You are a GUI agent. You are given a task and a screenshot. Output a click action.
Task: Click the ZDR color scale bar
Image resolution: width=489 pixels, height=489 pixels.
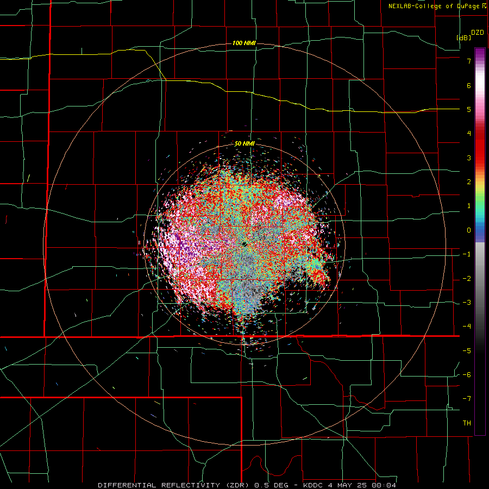coord(480,241)
